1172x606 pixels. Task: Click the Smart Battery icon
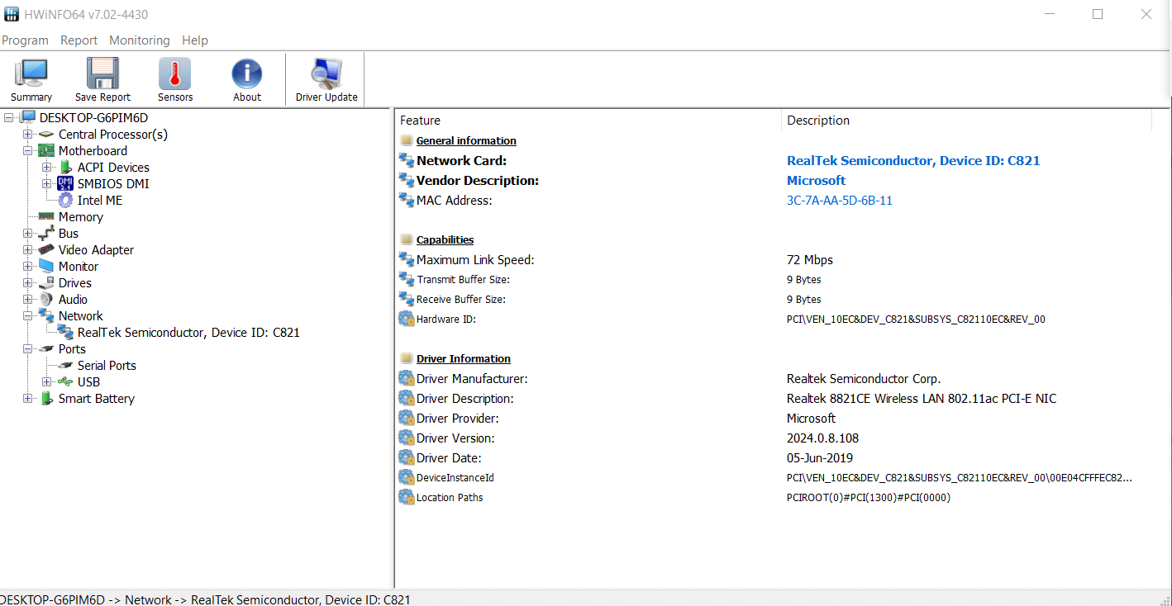(x=46, y=398)
